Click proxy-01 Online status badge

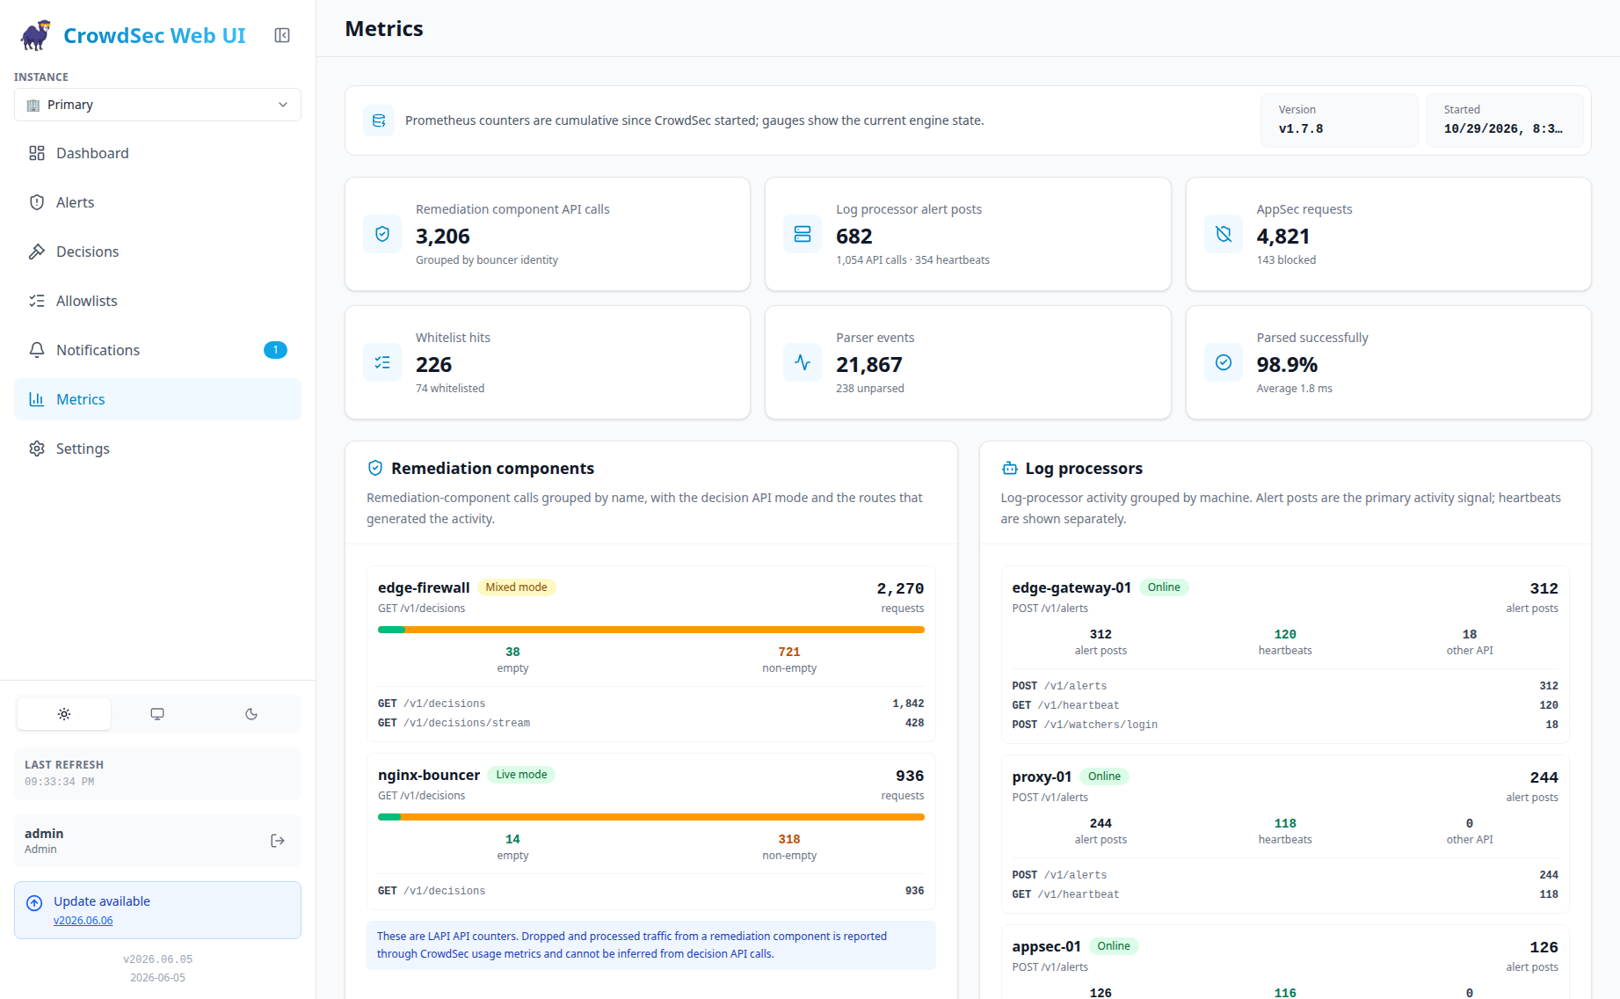(x=1104, y=777)
